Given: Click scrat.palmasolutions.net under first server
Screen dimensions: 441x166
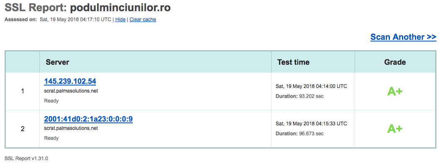Looking at the screenshot, I should tap(71, 91).
